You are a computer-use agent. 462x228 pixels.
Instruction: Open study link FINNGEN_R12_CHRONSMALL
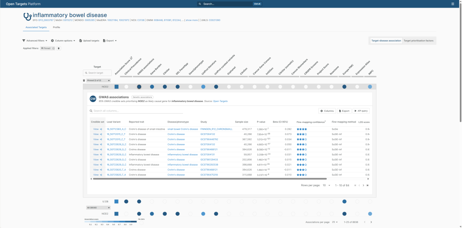coord(216,129)
